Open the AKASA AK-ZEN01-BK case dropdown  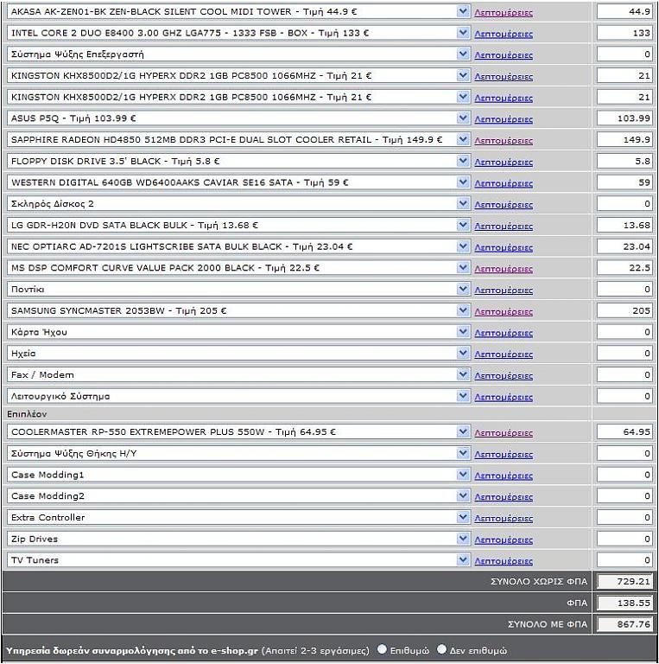pyautogui.click(x=238, y=12)
